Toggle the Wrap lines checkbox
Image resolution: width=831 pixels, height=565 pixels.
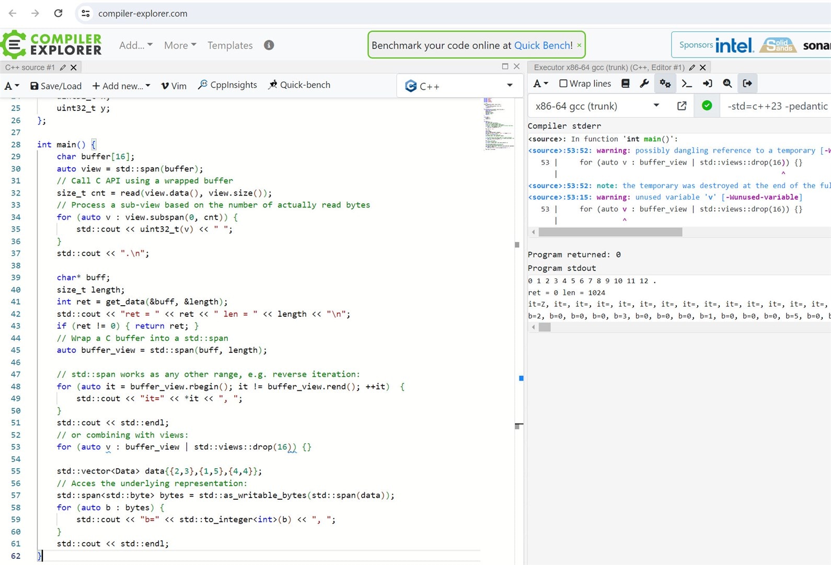click(x=563, y=84)
